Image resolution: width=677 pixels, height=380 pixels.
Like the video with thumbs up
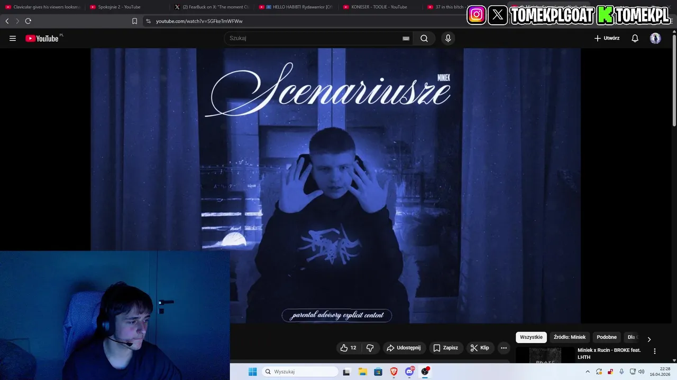(349, 348)
